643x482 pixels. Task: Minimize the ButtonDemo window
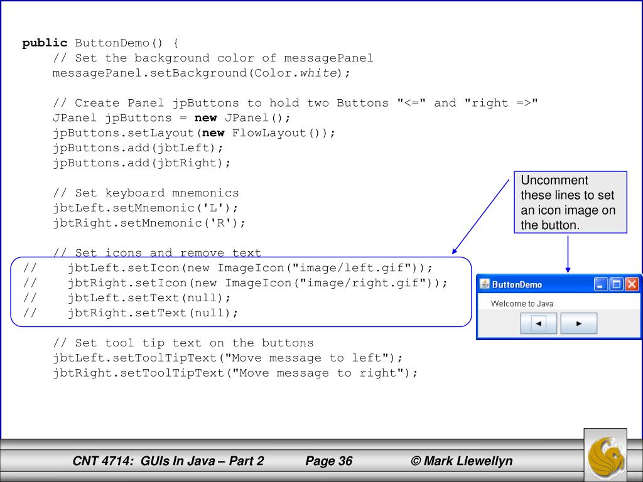(x=600, y=284)
